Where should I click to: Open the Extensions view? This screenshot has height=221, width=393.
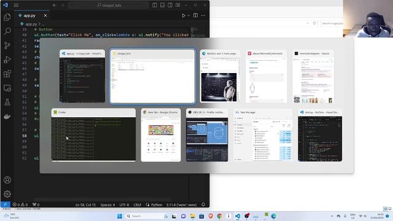point(7,74)
